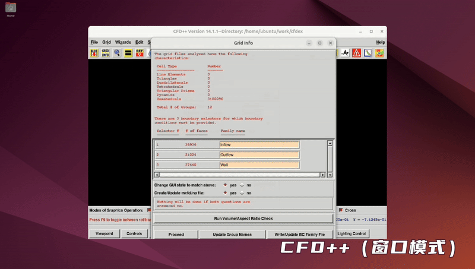The height and width of the screenshot is (269, 475).
Task: Click the magnifying glass toolbar icon
Action: 117,53
